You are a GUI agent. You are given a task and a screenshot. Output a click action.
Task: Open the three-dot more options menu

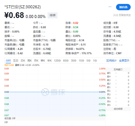coord(110,7)
